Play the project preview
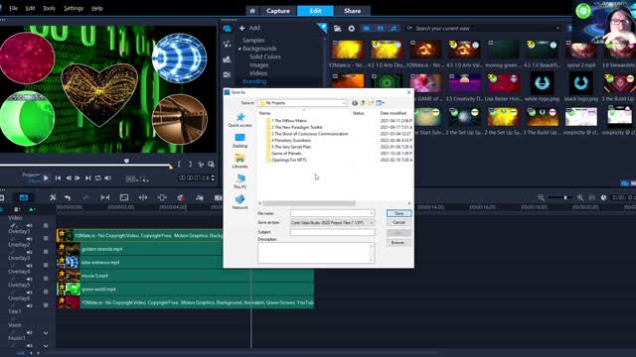 [46, 178]
